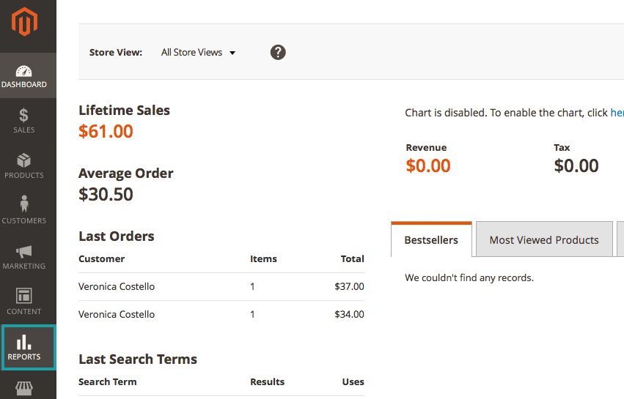Open the Customers menu

[24, 212]
